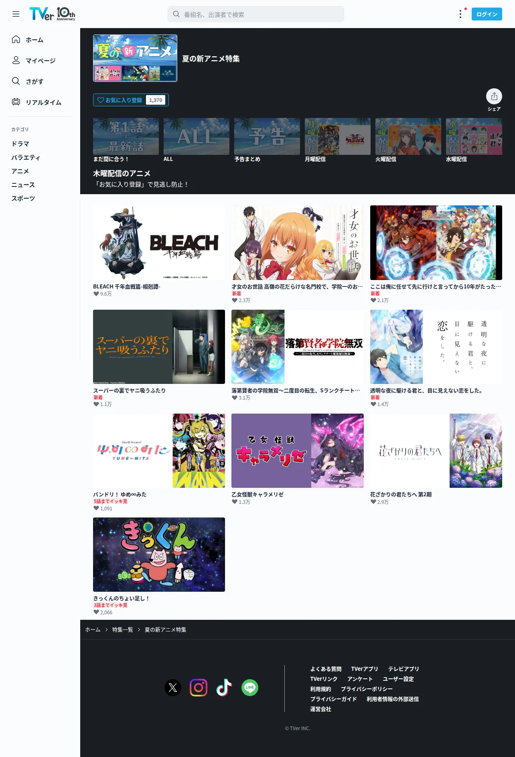Select ニュース category
This screenshot has width=515, height=757.
[23, 185]
